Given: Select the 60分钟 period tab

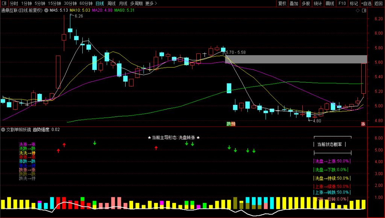Looking at the screenshot, I should 86,3.
